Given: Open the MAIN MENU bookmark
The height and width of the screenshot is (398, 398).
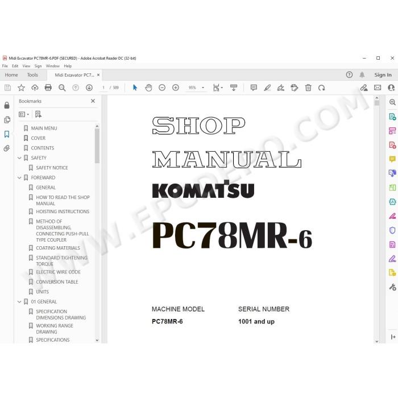Looking at the screenshot, I should point(44,128).
